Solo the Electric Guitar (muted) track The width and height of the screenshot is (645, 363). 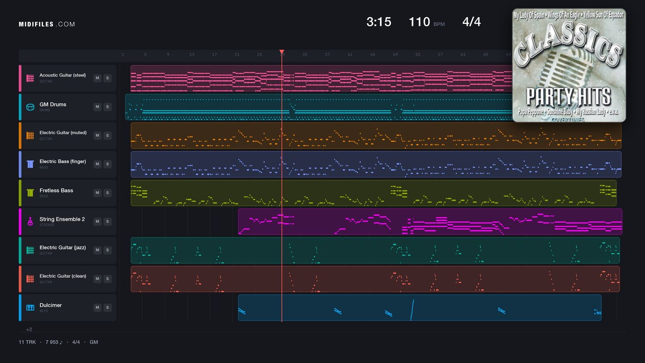point(107,135)
